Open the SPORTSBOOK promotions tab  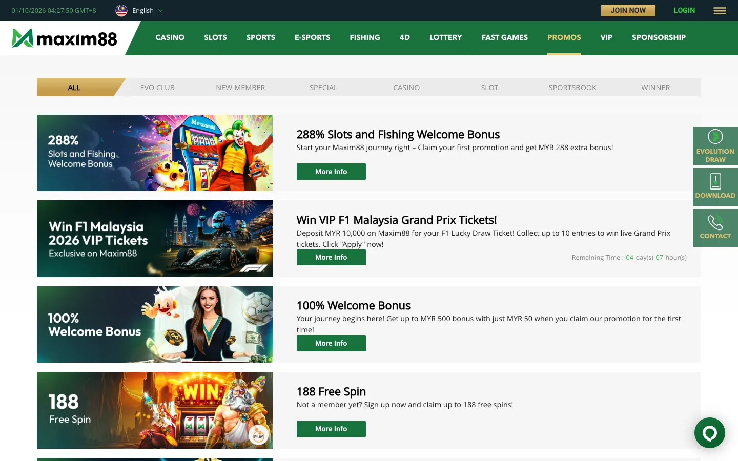[x=572, y=87]
